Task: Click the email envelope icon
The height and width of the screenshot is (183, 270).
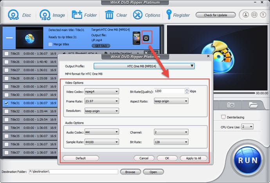Action: (254, 15)
